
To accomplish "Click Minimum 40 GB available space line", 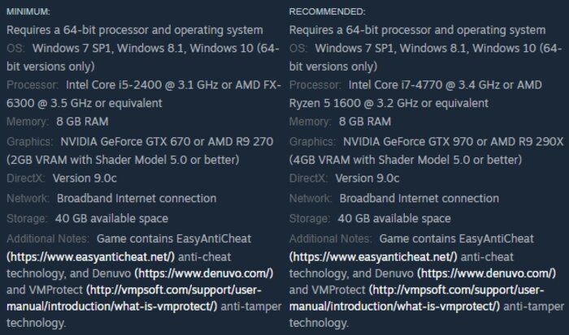I will click(88, 219).
